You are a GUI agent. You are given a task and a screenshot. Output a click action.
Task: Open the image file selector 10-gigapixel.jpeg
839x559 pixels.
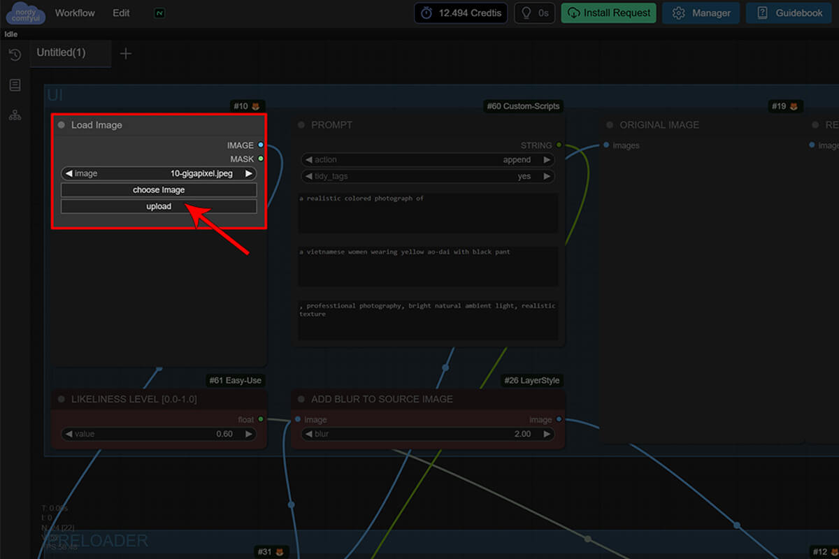click(159, 173)
